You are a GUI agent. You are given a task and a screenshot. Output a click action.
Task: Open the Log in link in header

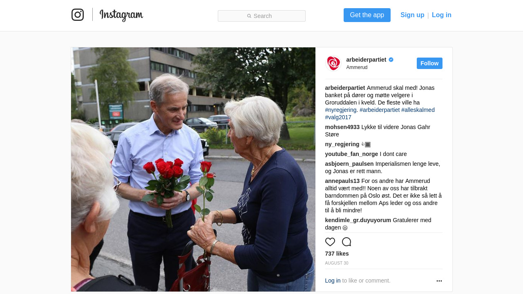coord(442,15)
